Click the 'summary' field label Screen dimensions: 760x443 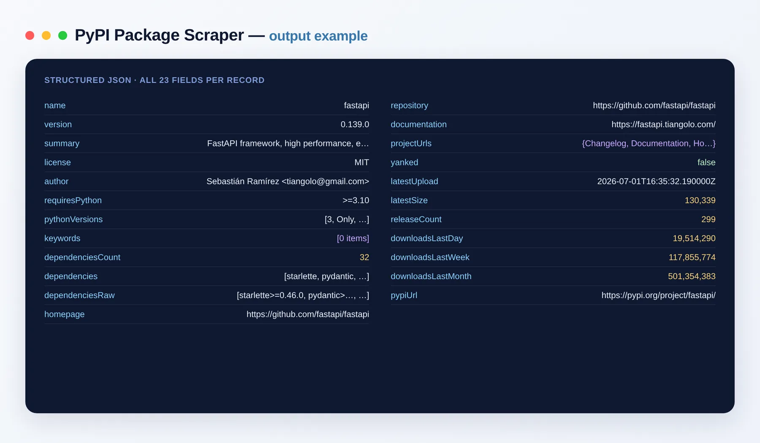pos(62,143)
